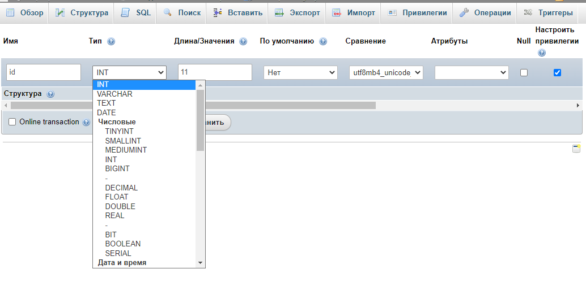Open the empty Атрибуты dropdown
The width and height of the screenshot is (586, 295).
point(472,72)
